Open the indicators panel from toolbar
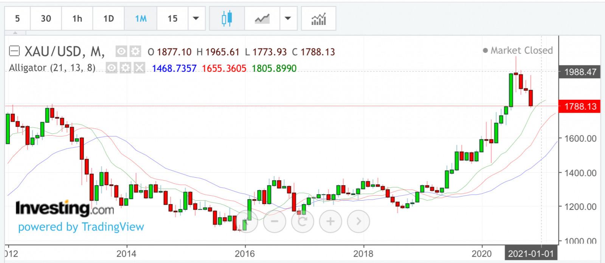The image size is (605, 263). (x=318, y=19)
